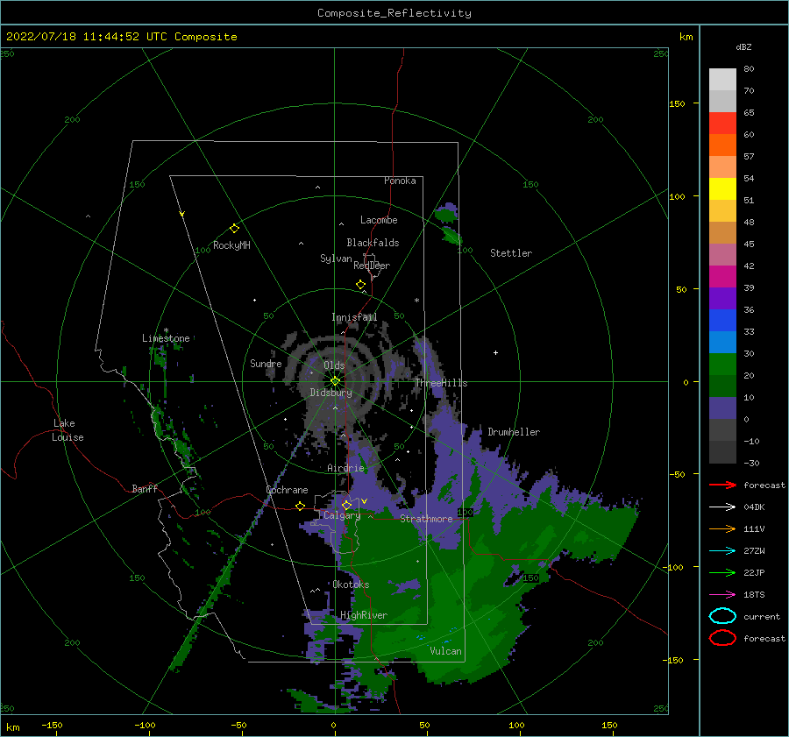Image resolution: width=789 pixels, height=737 pixels.
Task: Click the Ponoka town label
Action: pyautogui.click(x=400, y=181)
